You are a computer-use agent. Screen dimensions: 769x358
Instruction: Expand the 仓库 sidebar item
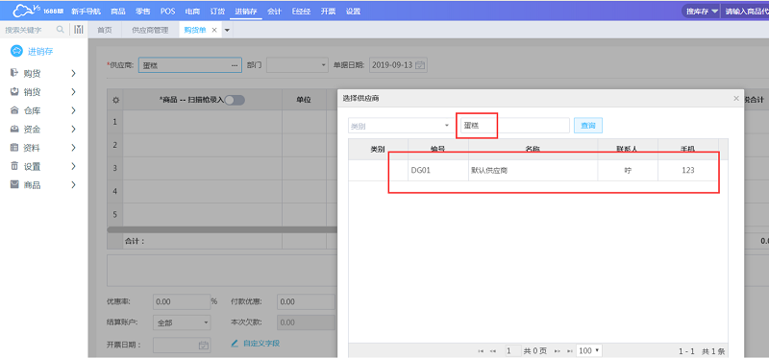tap(43, 110)
